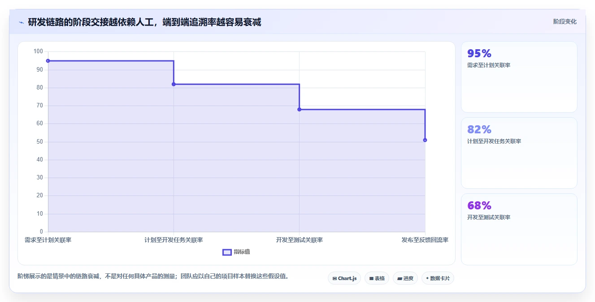Click the data point at value 51
The width and height of the screenshot is (595, 302).
click(x=425, y=140)
